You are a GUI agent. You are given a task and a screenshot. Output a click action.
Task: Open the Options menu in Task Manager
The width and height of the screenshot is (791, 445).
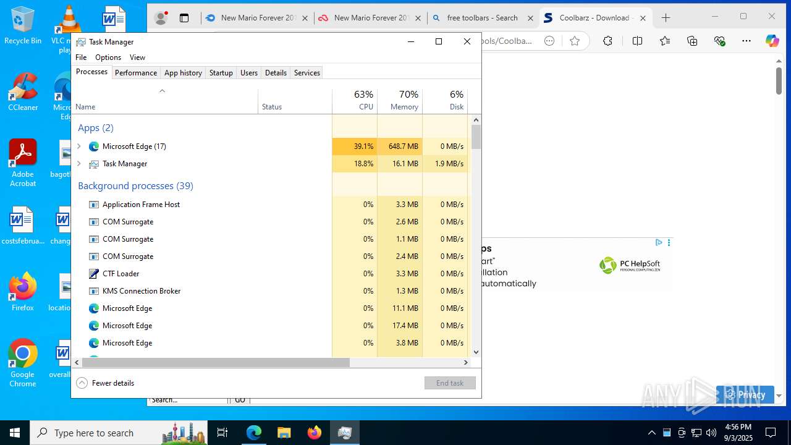tap(108, 57)
